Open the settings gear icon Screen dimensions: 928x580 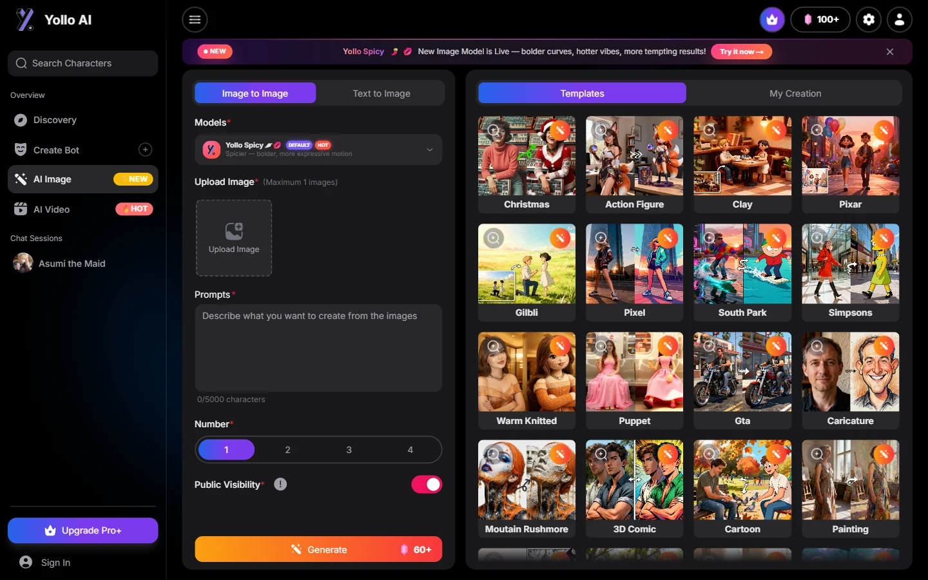[869, 19]
